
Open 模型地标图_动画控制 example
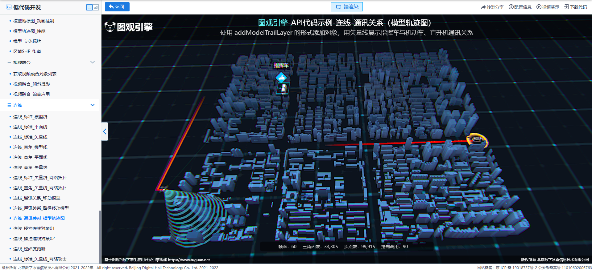pyautogui.click(x=34, y=21)
